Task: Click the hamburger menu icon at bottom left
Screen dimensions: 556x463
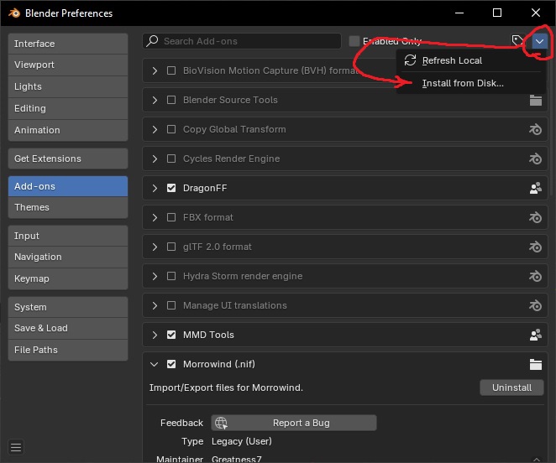Action: pos(17,446)
